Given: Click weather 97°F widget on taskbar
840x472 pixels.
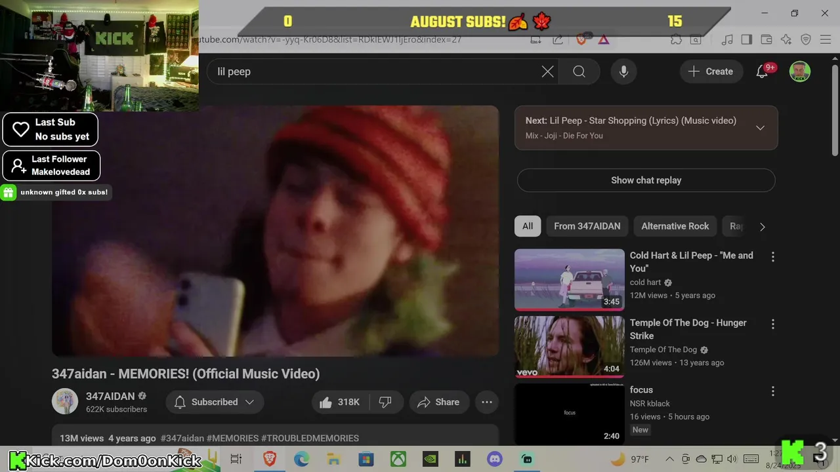Looking at the screenshot, I should click(630, 459).
